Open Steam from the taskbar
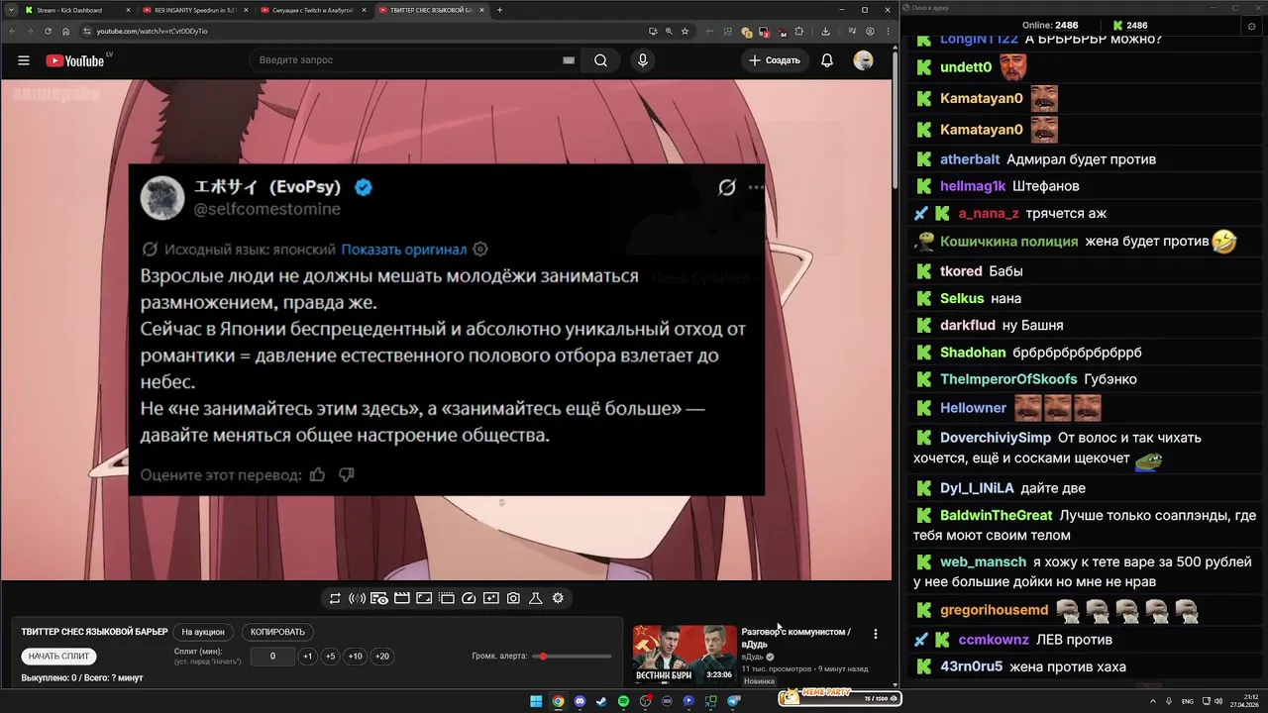 point(601,701)
